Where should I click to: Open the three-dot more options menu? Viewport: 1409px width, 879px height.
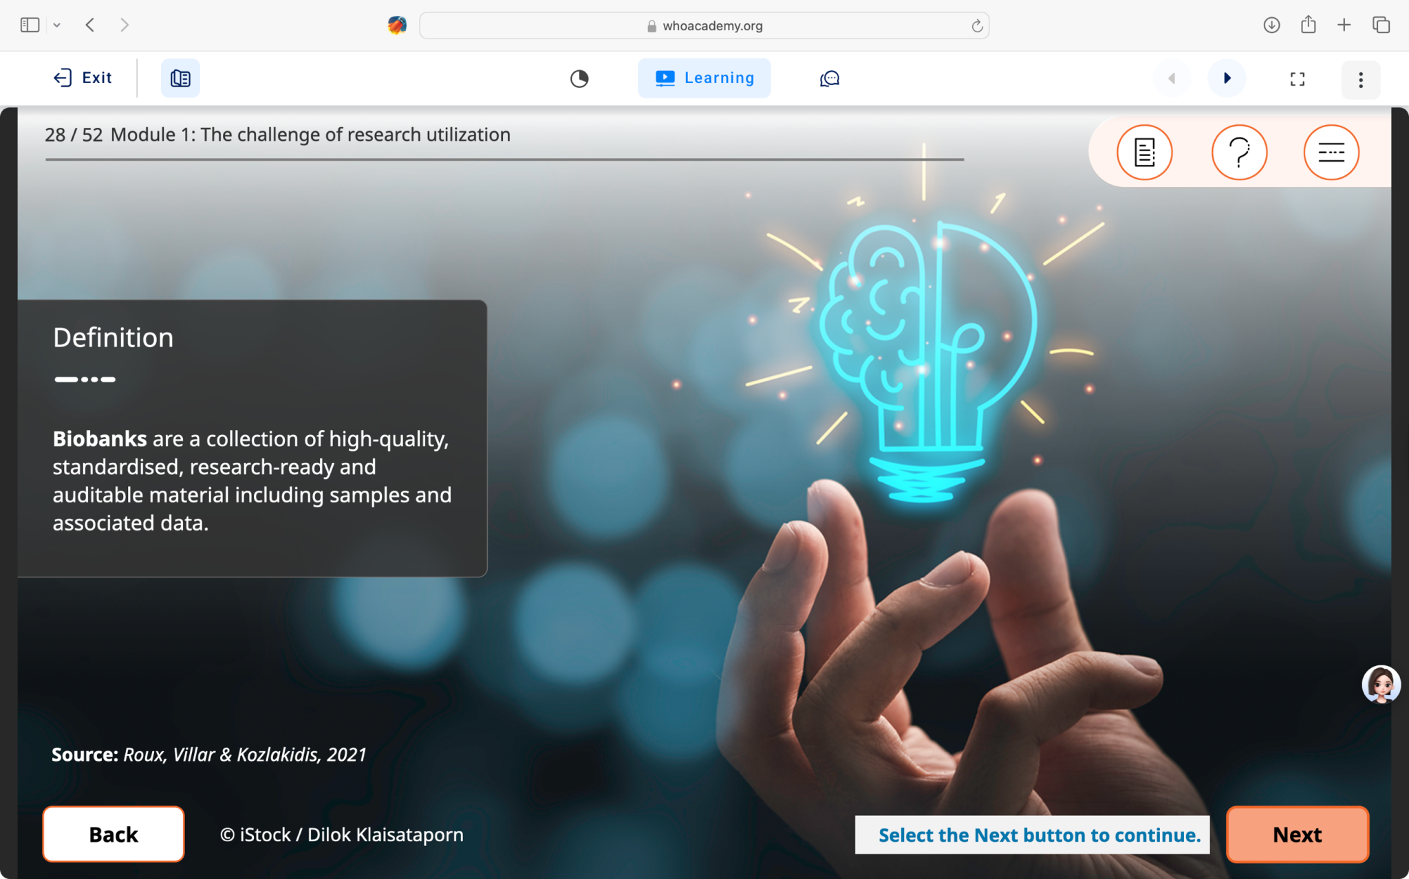[x=1360, y=80]
